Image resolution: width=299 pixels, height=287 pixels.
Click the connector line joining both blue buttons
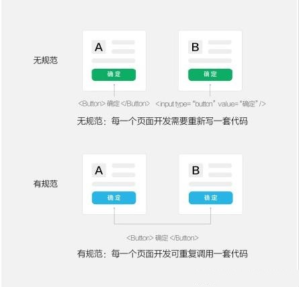tap(163, 224)
